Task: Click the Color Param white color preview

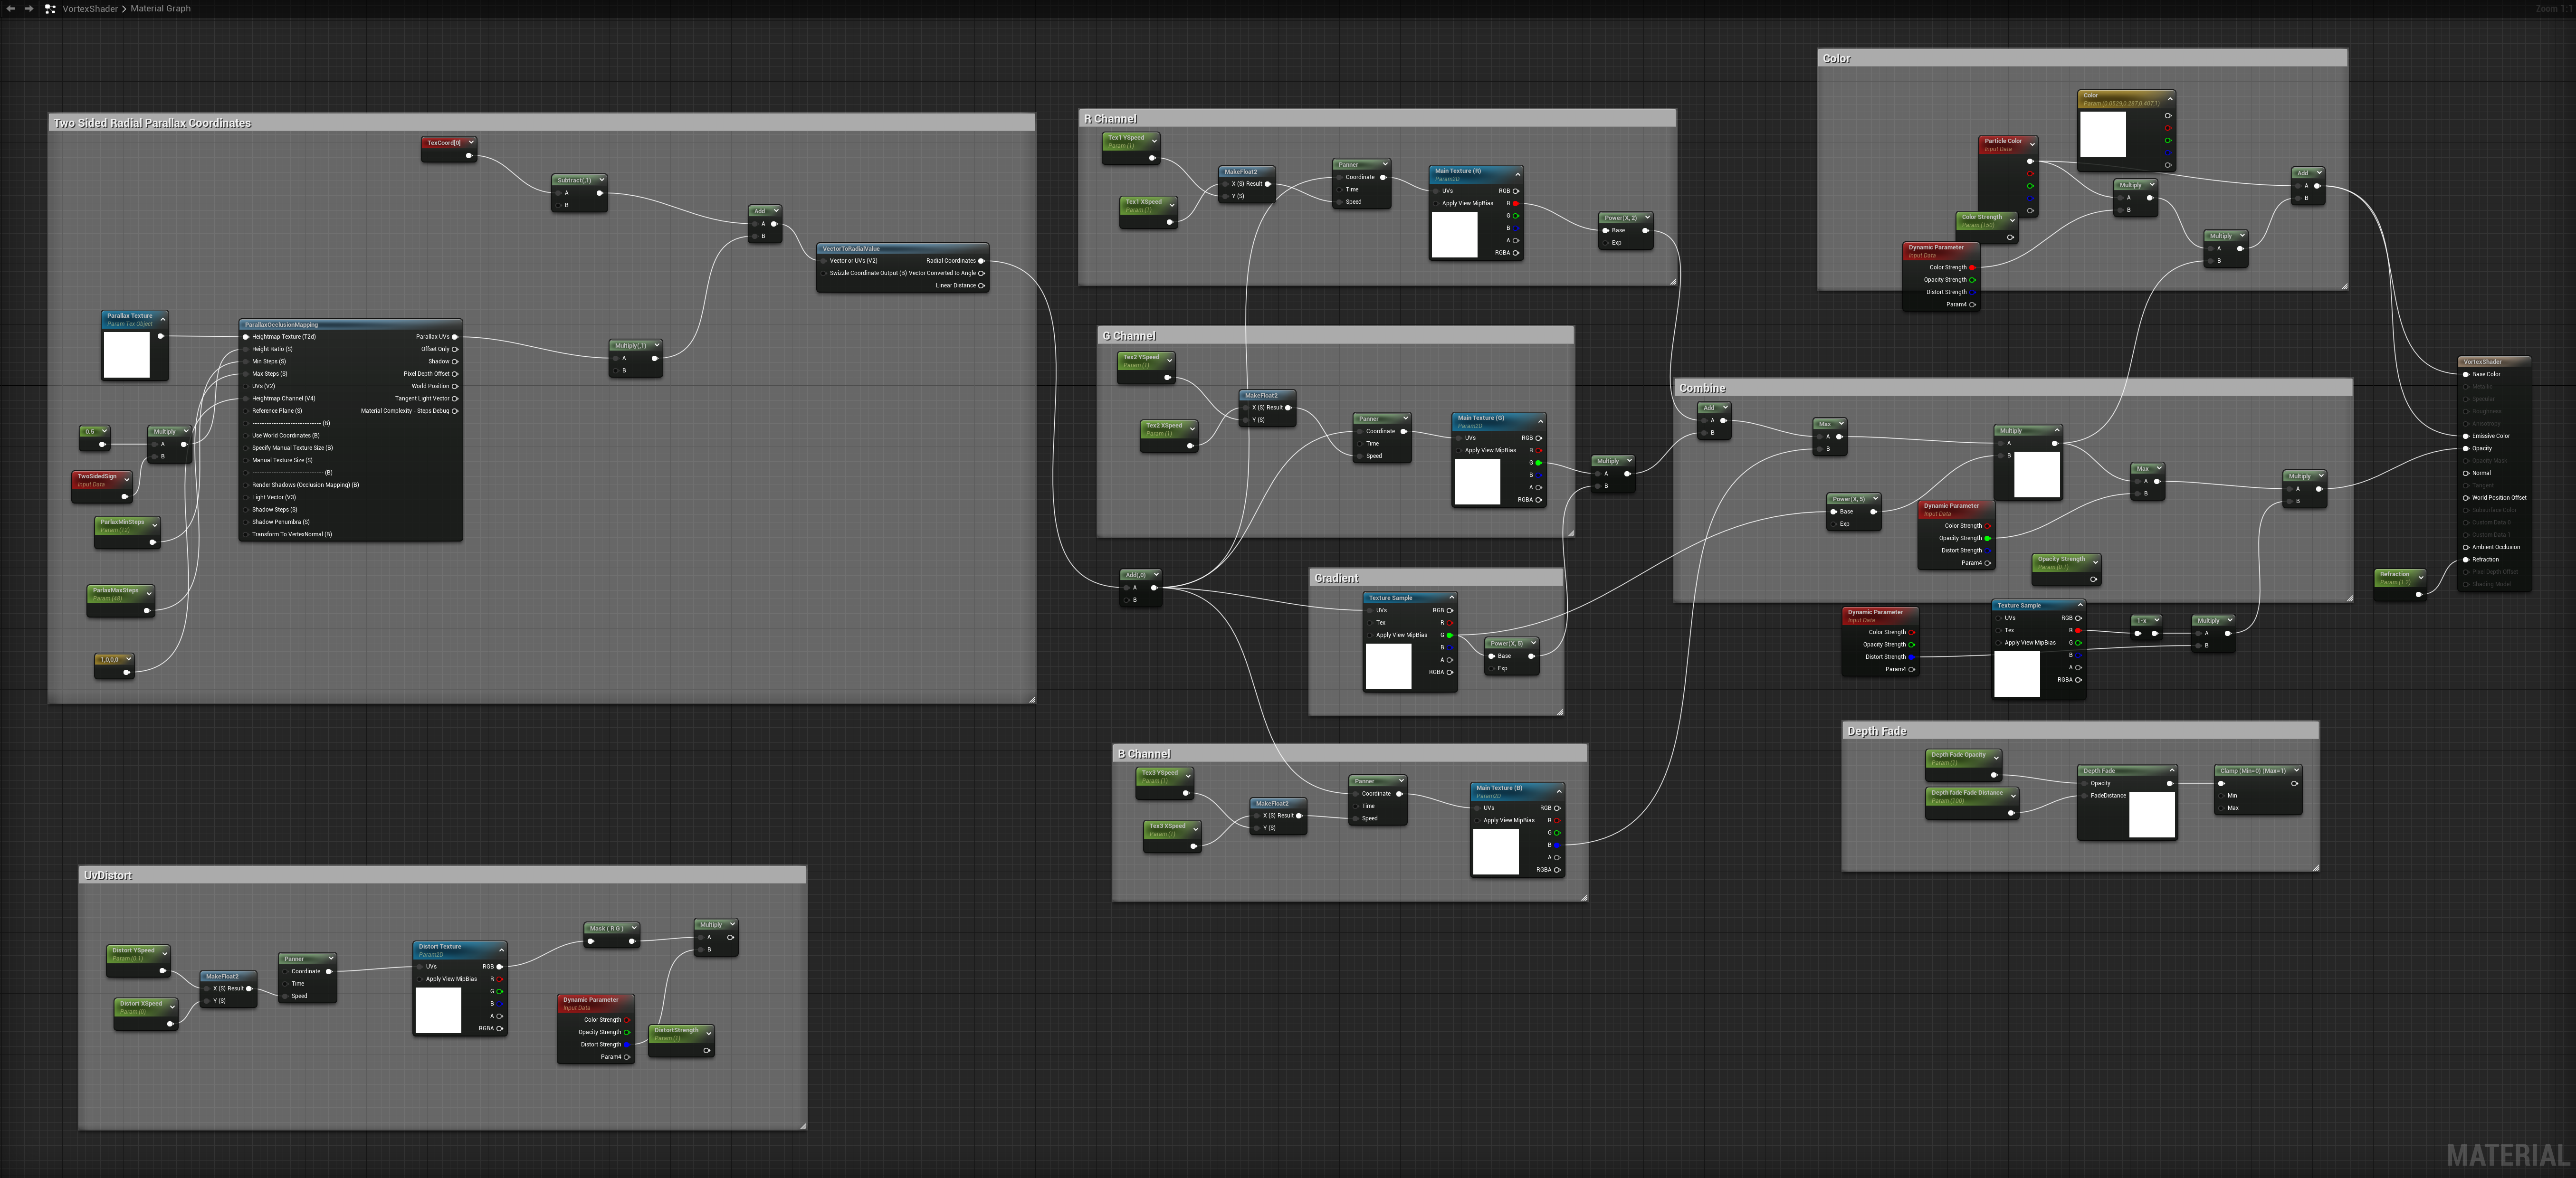Action: click(2103, 134)
